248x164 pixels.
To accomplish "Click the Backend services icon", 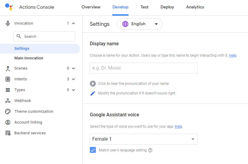I will [x=8, y=133].
